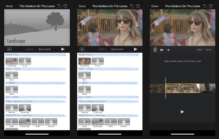Screen dimensions: 219x139
Task: Tap the dimmed filmstrip portion before the yellow selection
Action: point(158,88)
